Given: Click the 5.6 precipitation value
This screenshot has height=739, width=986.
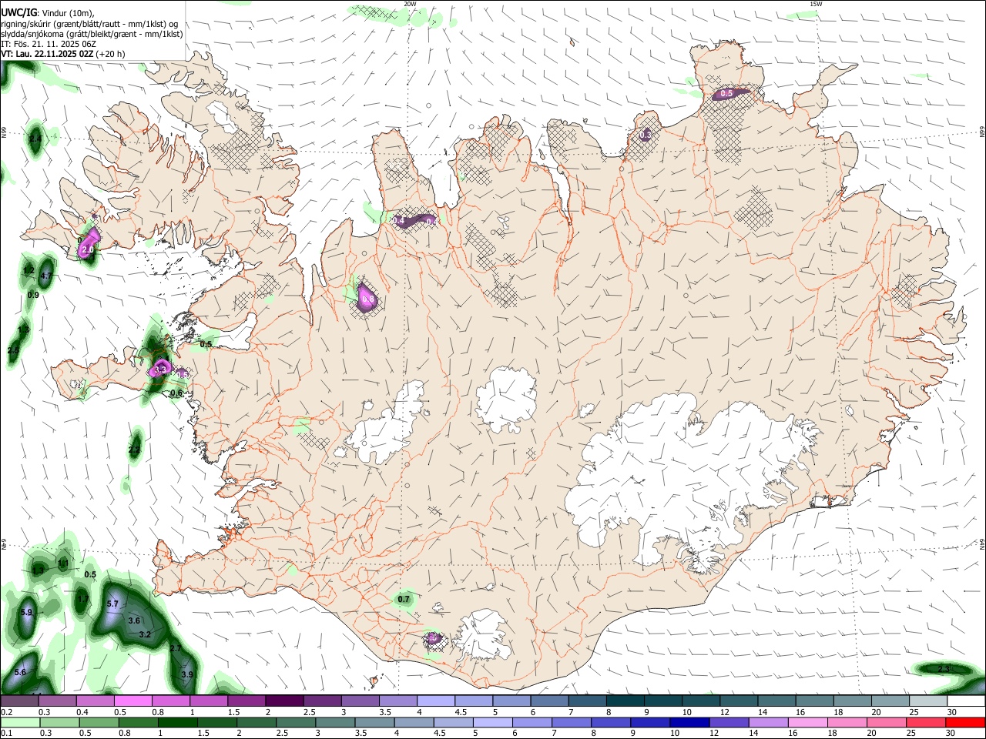Looking at the screenshot, I should tap(20, 672).
